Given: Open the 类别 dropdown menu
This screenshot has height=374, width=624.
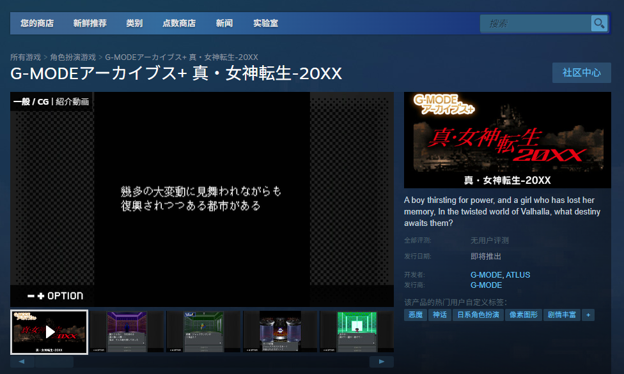Looking at the screenshot, I should pyautogui.click(x=134, y=23).
